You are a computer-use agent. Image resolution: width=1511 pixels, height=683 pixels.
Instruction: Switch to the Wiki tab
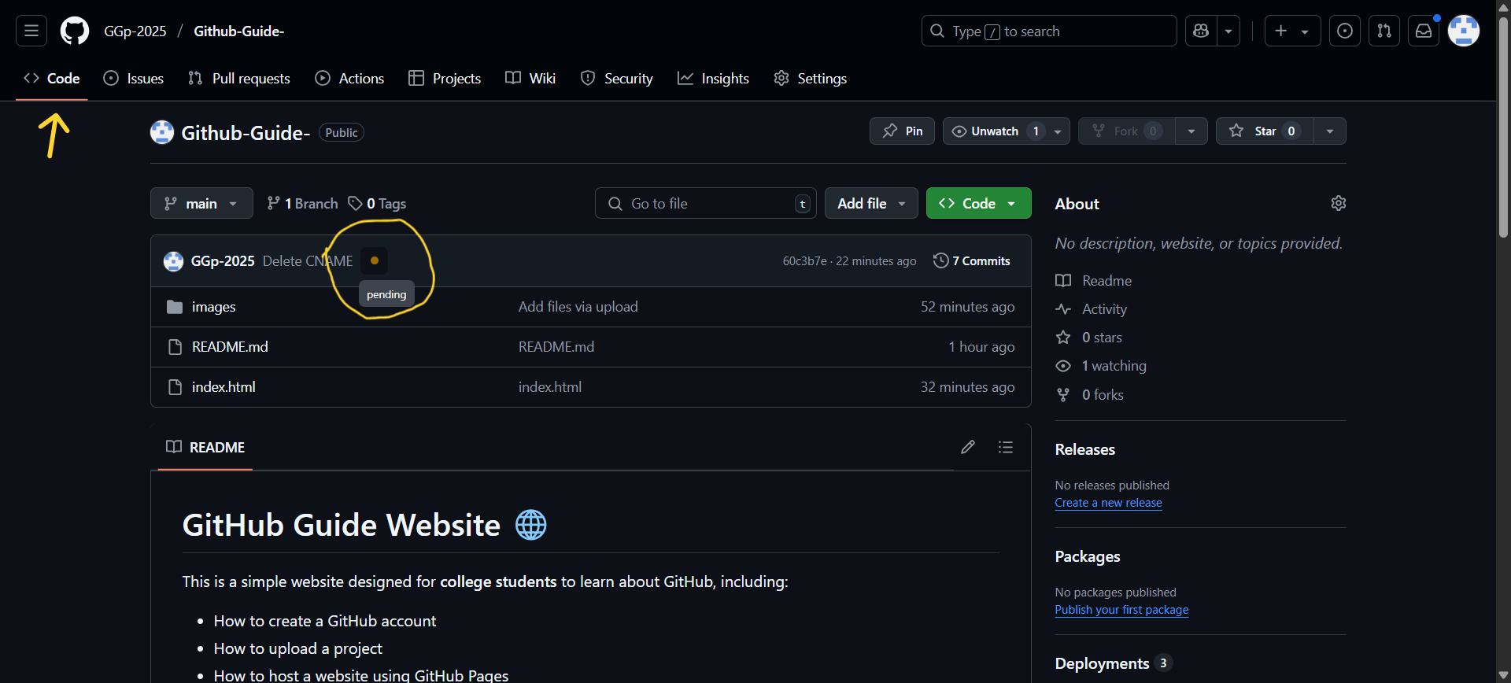point(530,78)
